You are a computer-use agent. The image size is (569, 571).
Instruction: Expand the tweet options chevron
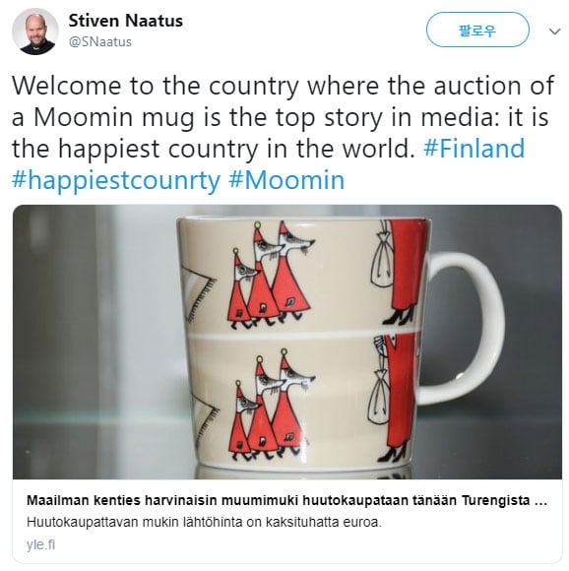554,32
